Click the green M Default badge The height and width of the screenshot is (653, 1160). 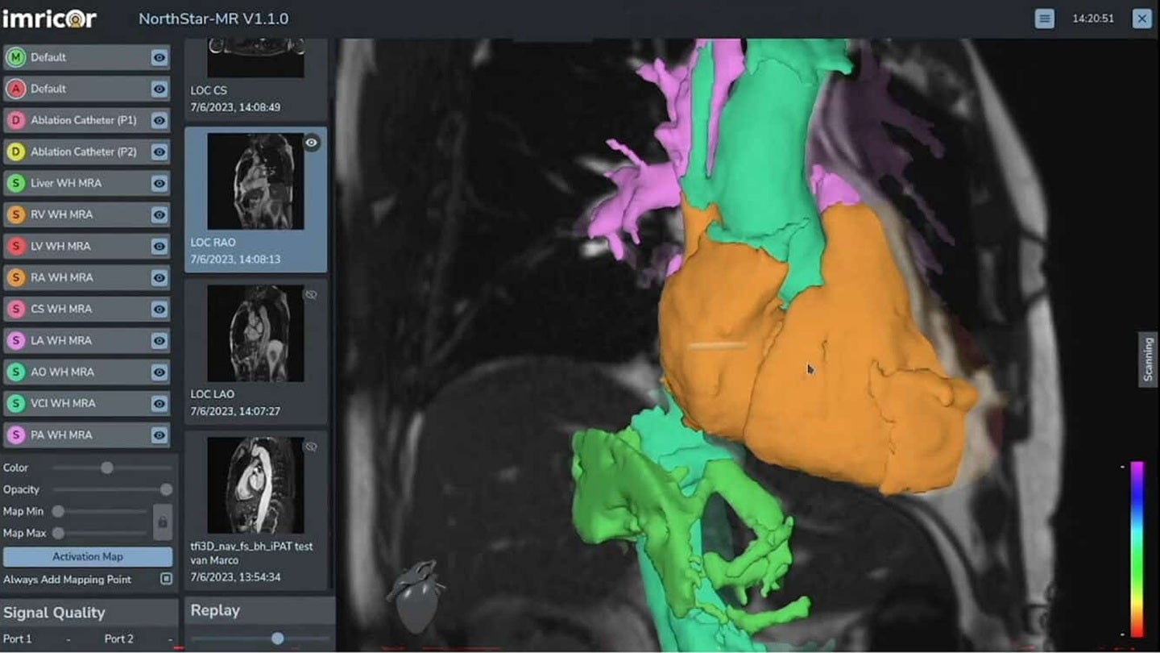pos(15,57)
